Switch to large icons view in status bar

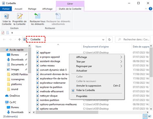150,116
